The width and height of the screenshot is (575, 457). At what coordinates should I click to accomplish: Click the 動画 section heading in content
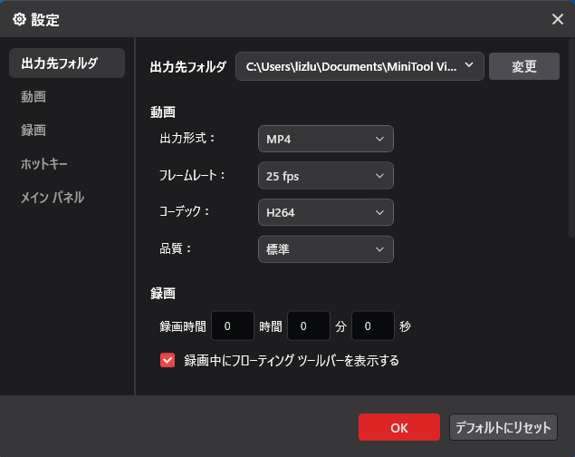163,112
